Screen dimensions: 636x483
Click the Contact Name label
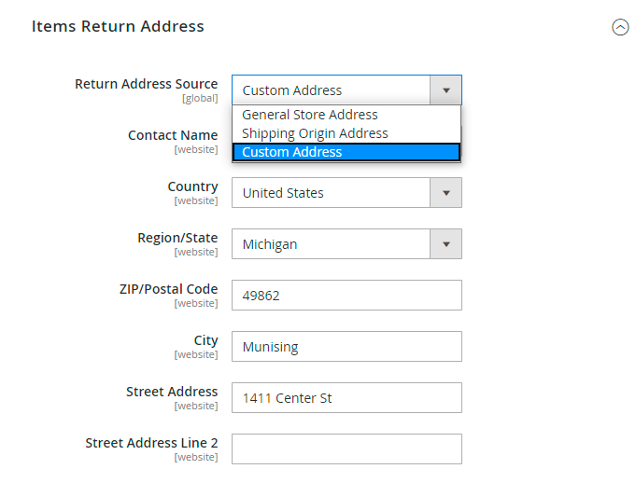tap(173, 135)
